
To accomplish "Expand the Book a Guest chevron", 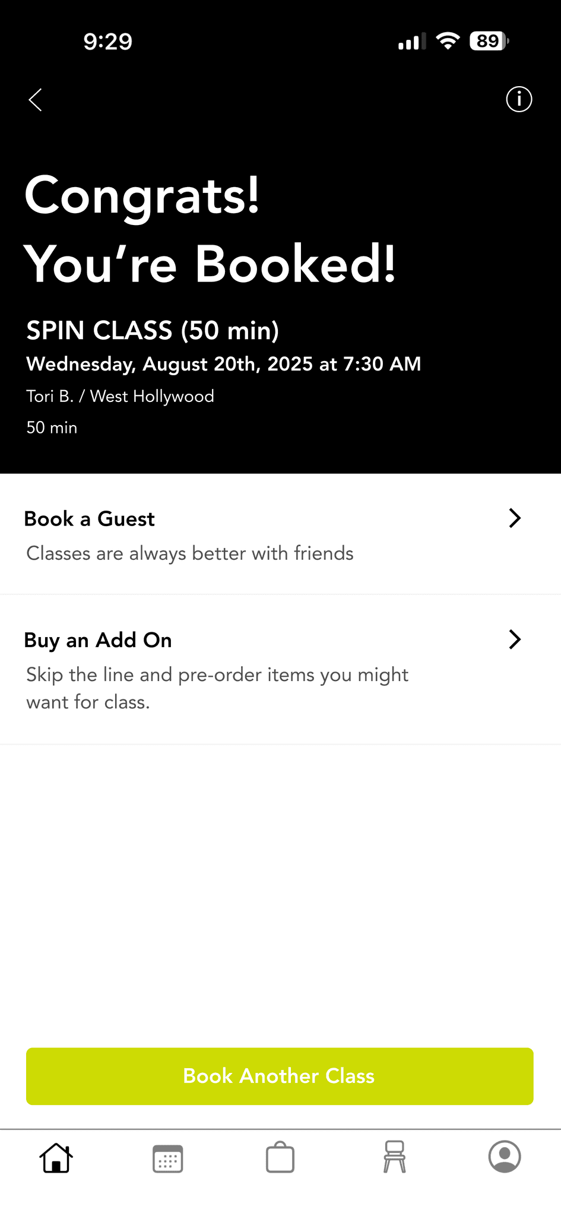I will [x=515, y=518].
